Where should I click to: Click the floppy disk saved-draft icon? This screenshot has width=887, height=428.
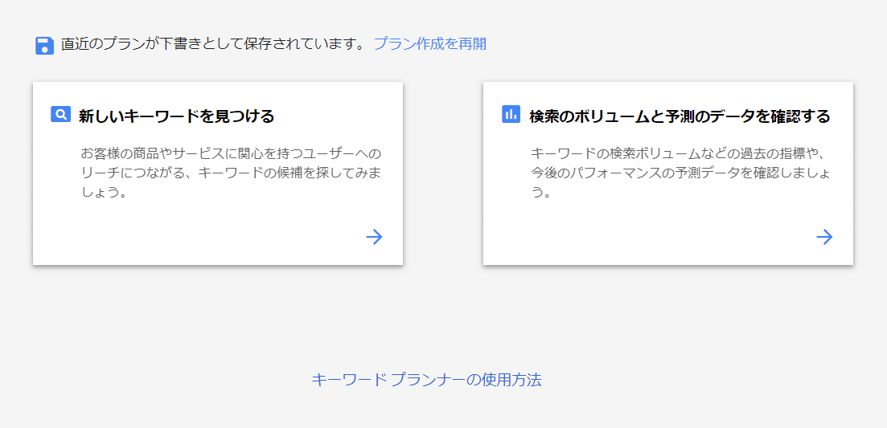(44, 45)
